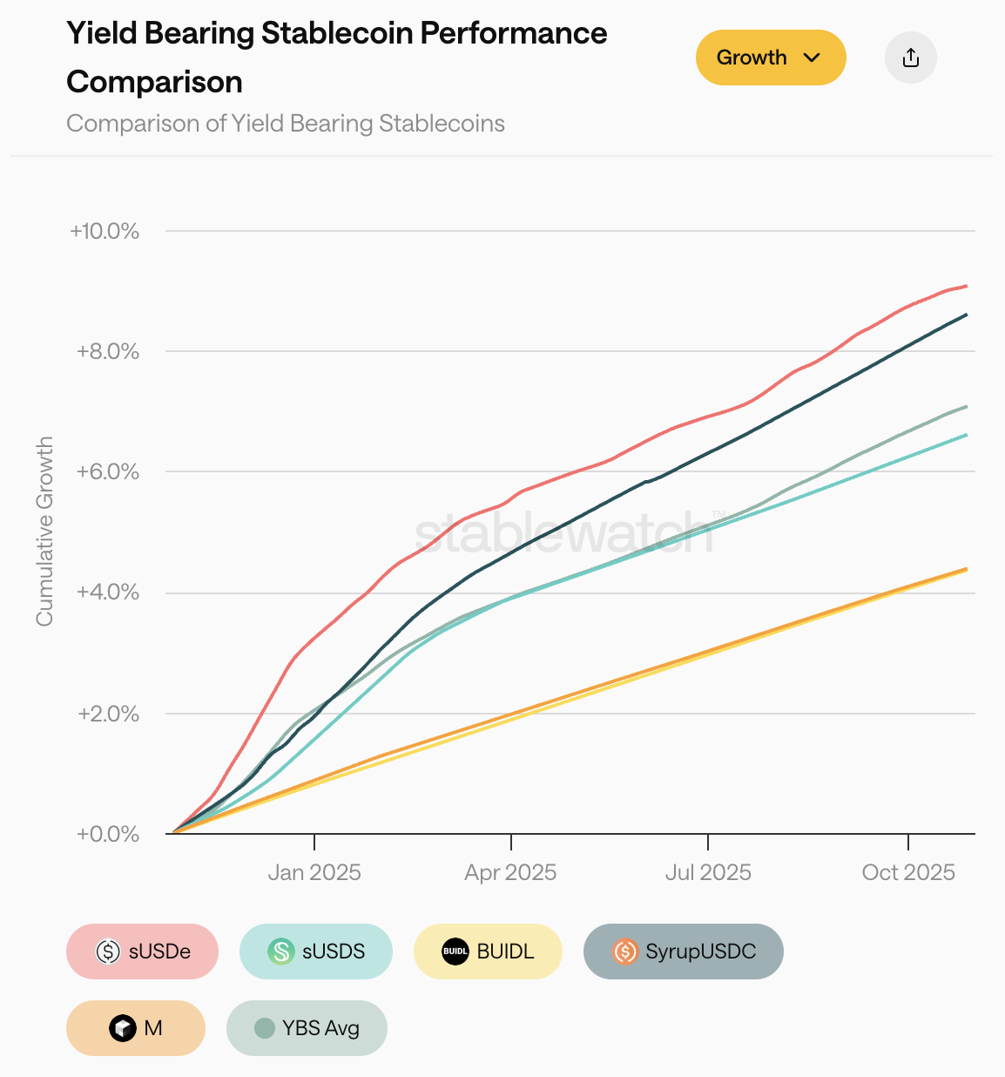Click the Jan 2025 axis label
The width and height of the screenshot is (1005, 1077).
[314, 872]
